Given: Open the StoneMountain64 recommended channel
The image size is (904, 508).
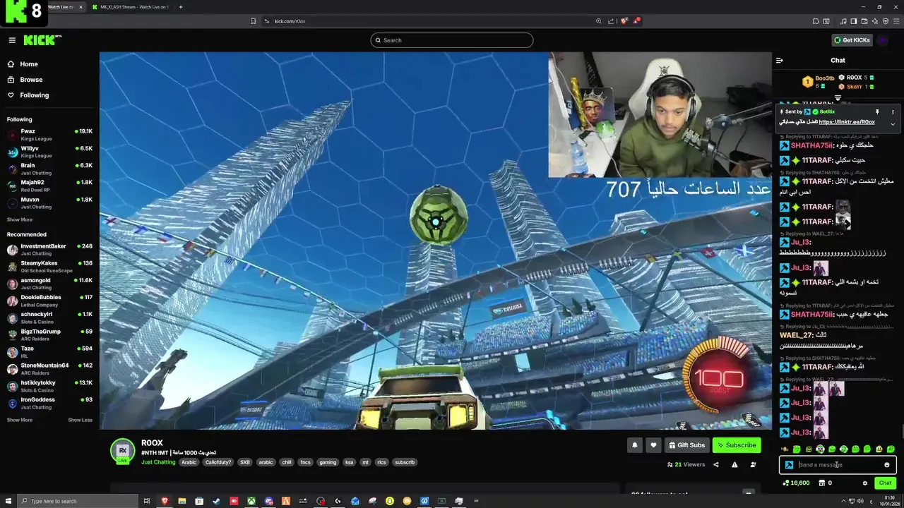Looking at the screenshot, I should (49, 369).
